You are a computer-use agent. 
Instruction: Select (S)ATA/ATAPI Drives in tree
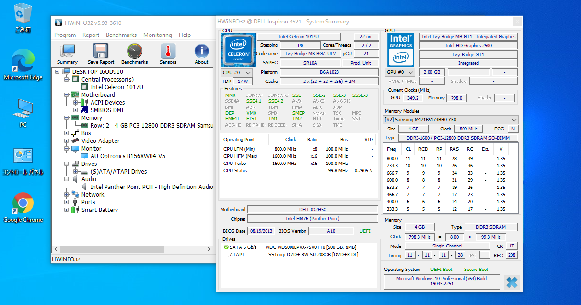coord(118,172)
